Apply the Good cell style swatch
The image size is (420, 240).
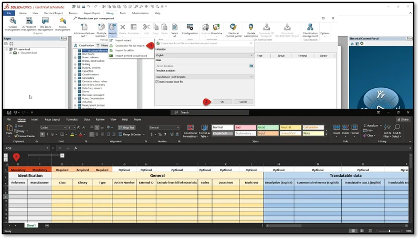click(x=267, y=127)
